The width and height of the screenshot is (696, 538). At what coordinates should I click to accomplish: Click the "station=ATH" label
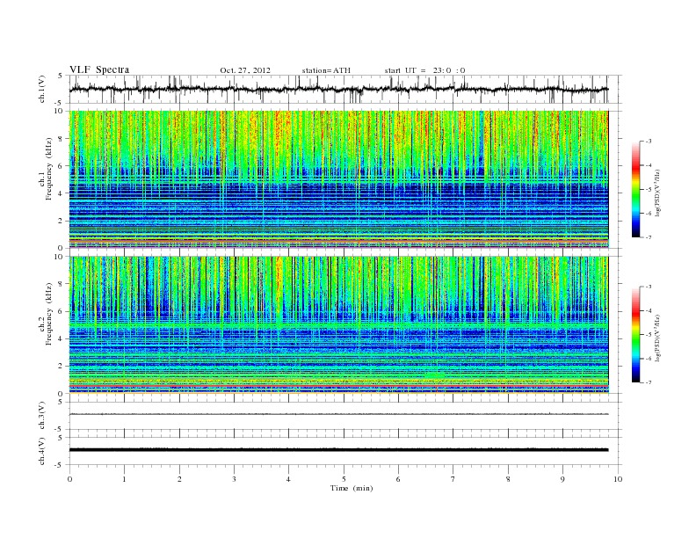[x=326, y=70]
